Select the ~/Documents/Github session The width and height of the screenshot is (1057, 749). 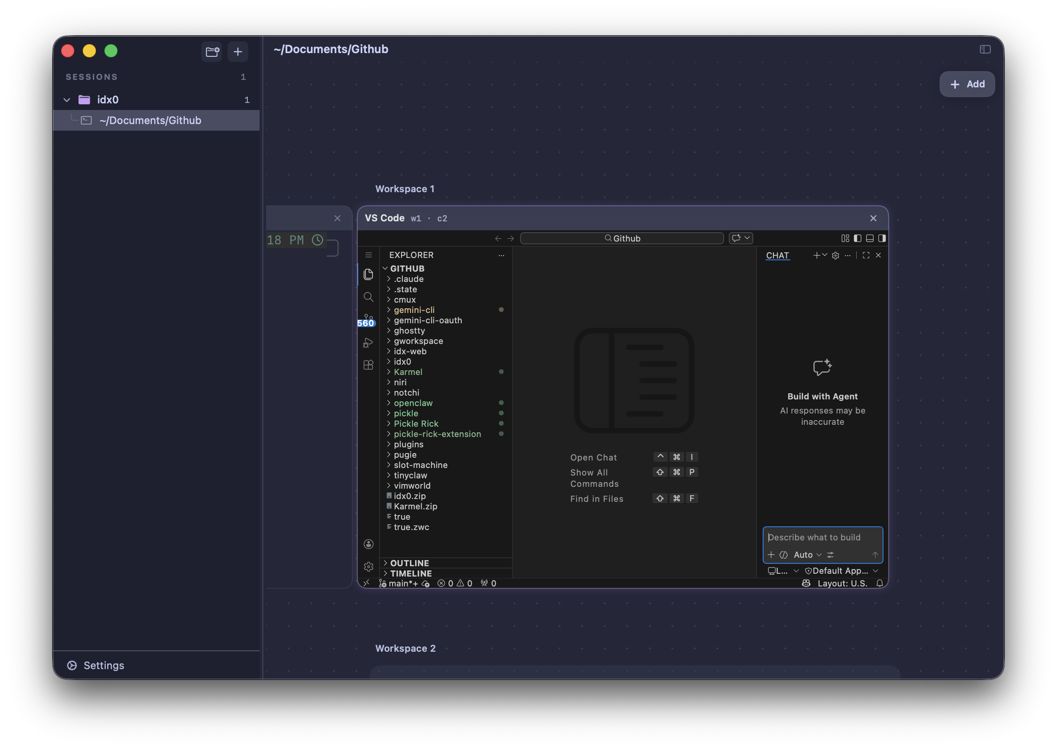(156, 120)
